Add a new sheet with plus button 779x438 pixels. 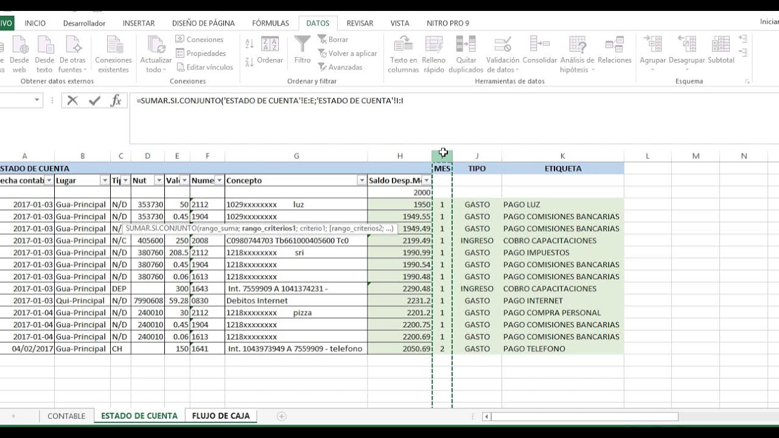pos(281,416)
